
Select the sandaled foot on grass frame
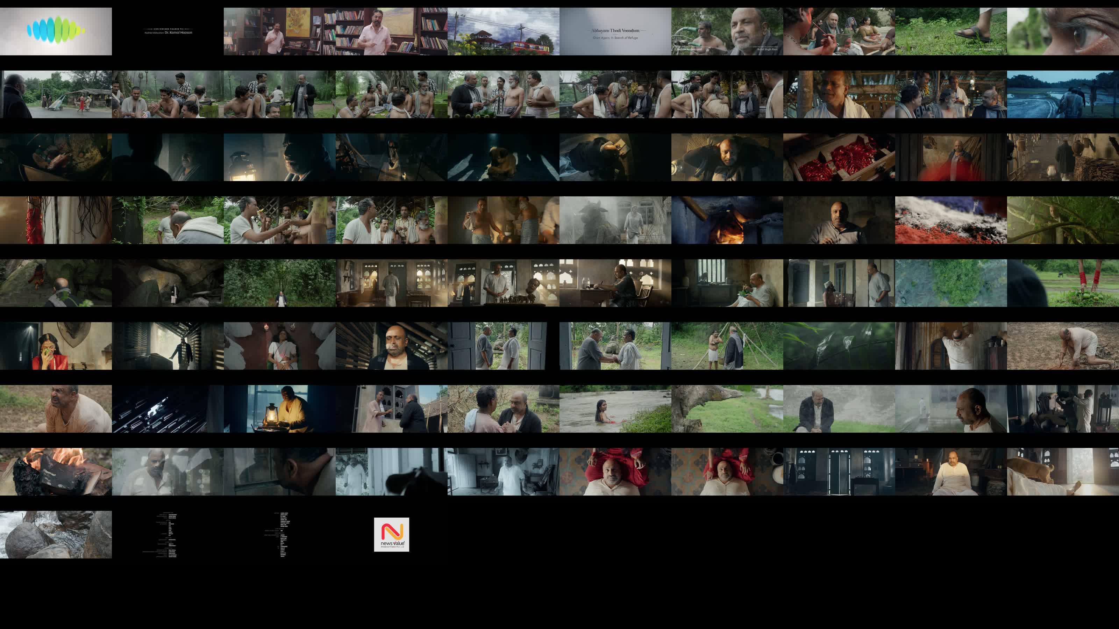click(951, 31)
